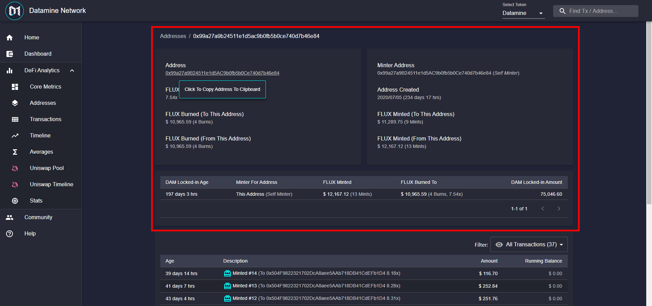
Task: Go to next page of minter table
Action: pyautogui.click(x=559, y=209)
